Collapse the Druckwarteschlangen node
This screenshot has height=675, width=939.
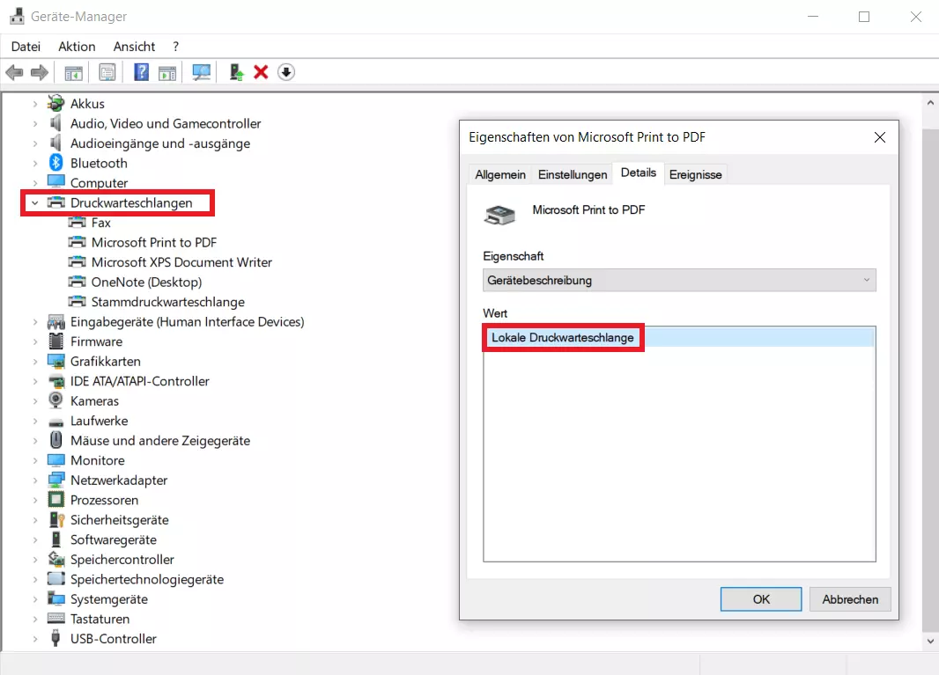click(x=34, y=203)
